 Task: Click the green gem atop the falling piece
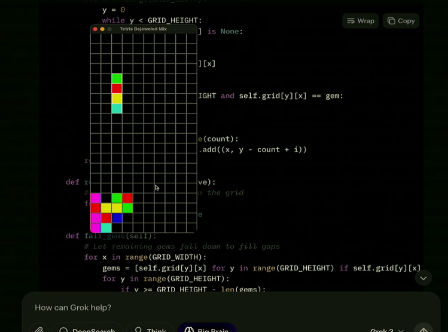[x=117, y=78]
